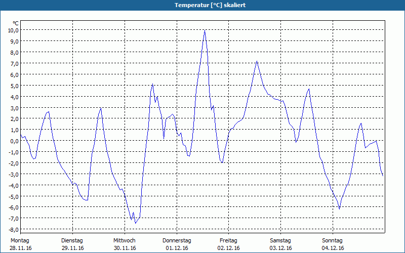
Task: Click the -1,0 y-axis label
Action: click(x=14, y=152)
